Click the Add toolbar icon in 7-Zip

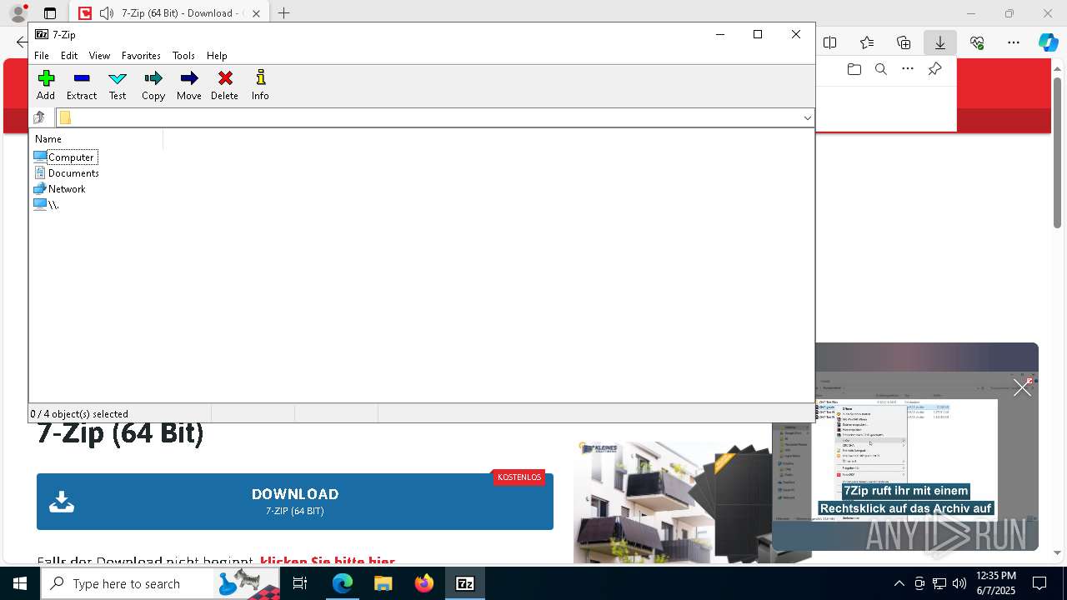(x=46, y=85)
